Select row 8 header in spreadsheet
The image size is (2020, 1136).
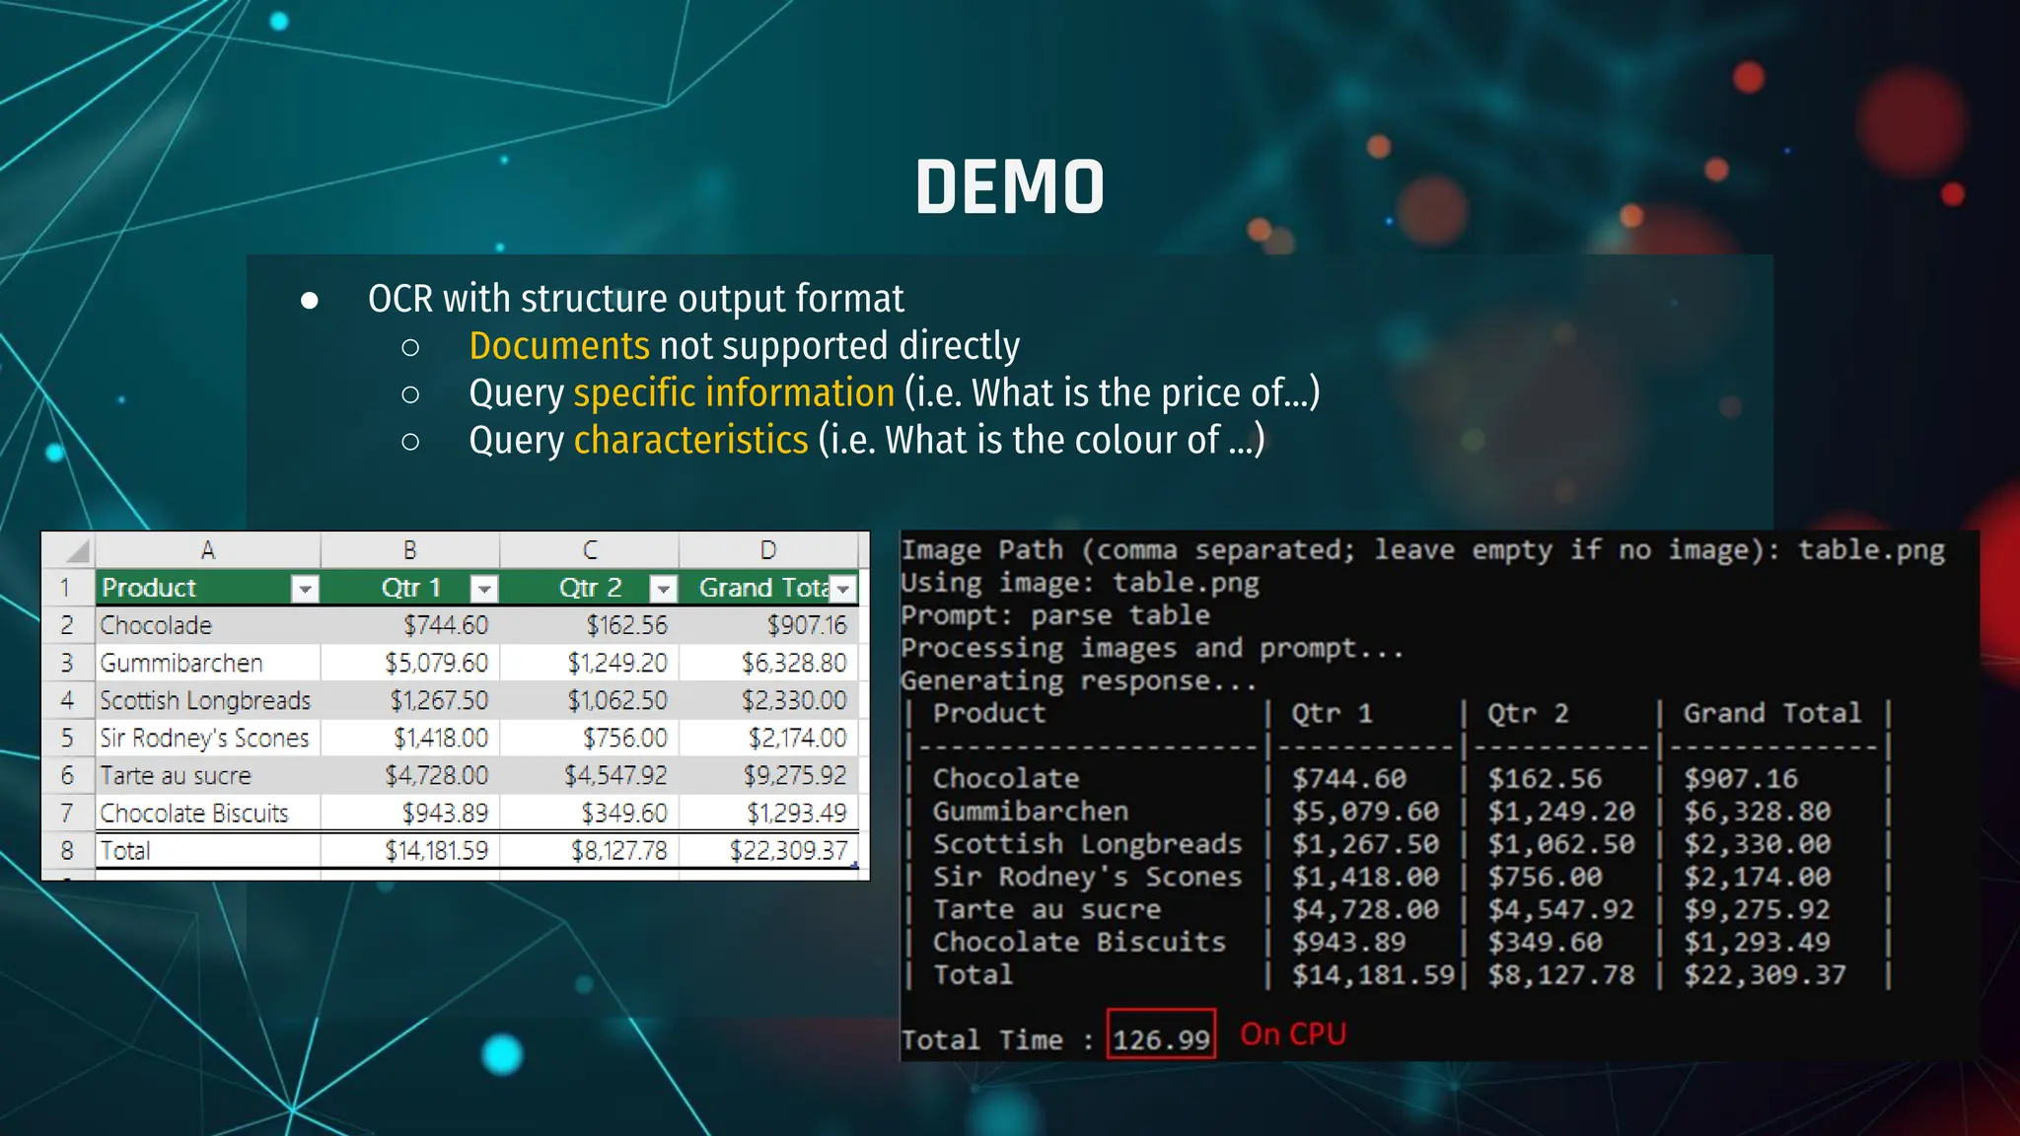click(x=68, y=850)
